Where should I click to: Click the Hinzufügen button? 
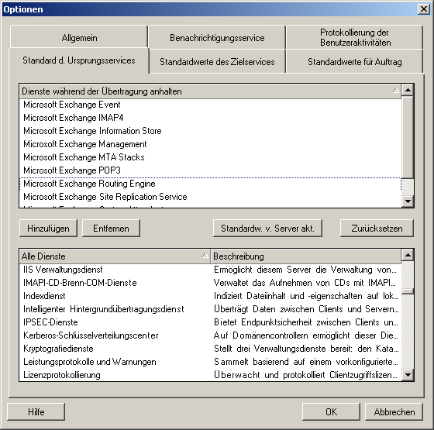point(48,229)
